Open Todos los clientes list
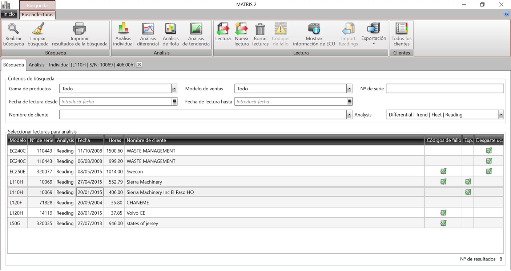The height and width of the screenshot is (271, 511). [x=401, y=29]
